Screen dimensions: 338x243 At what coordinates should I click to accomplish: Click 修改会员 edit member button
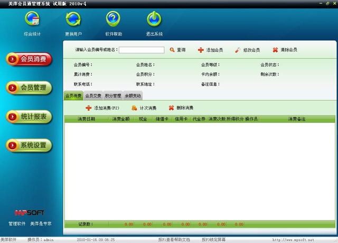(247, 50)
